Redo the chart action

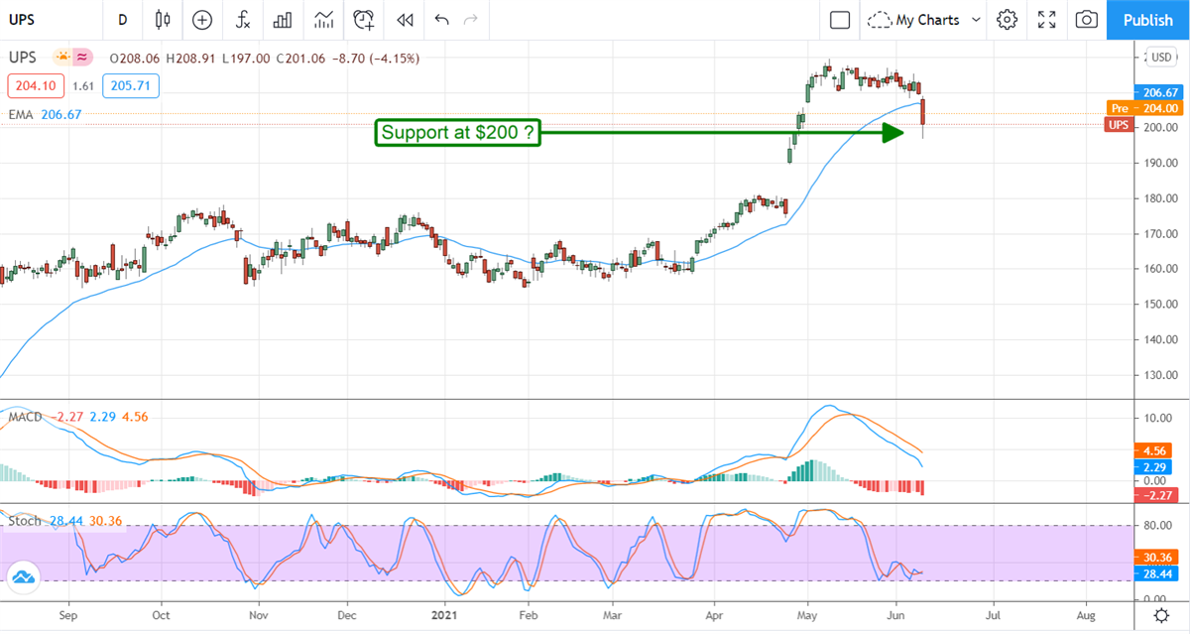pyautogui.click(x=471, y=19)
